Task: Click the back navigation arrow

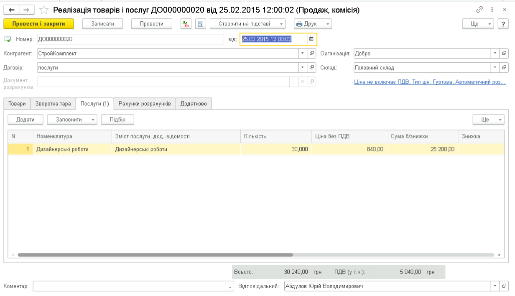Action: [x=11, y=10]
